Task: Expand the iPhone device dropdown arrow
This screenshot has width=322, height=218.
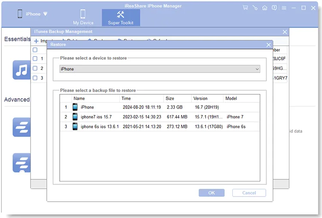Action: tap(46, 14)
